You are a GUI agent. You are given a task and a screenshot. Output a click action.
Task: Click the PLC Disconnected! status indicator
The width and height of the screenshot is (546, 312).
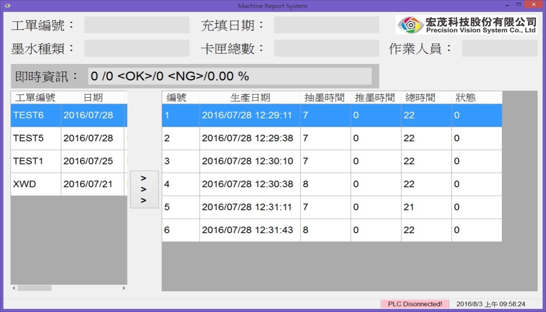(x=415, y=304)
